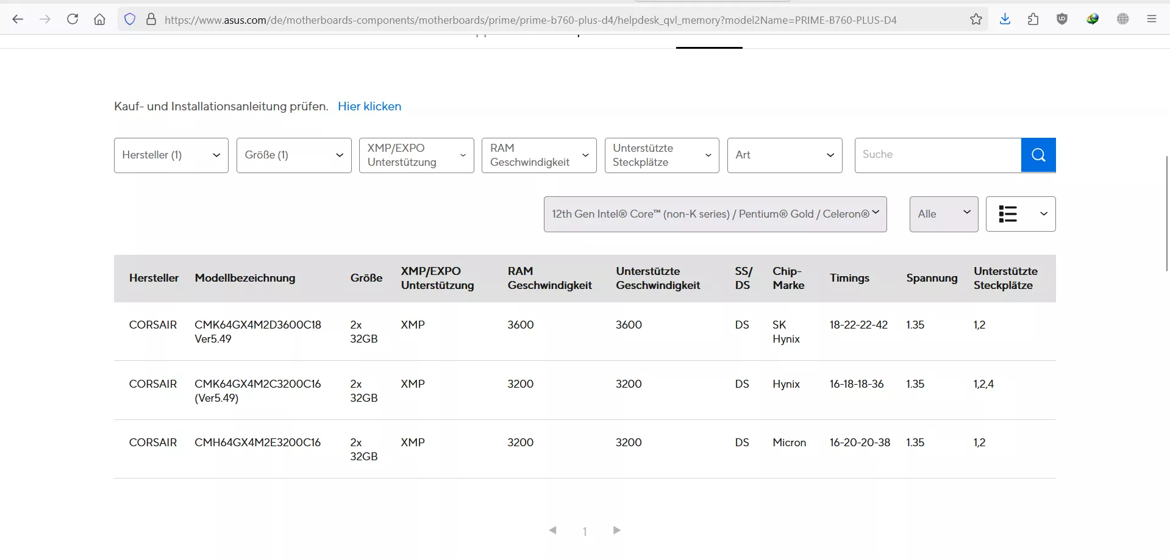Click timings value 16-20-20-38
The image size is (1170, 559).
(x=860, y=443)
